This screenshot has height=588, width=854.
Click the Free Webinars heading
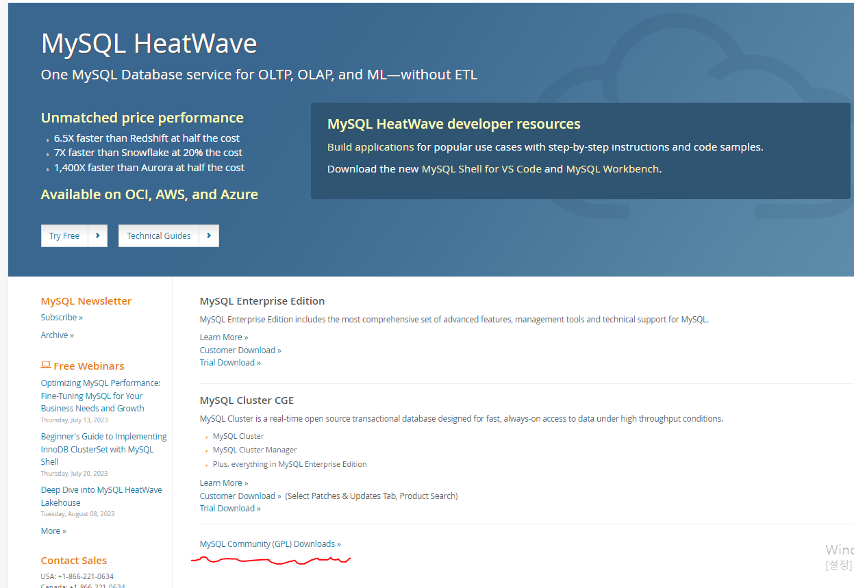pos(89,366)
